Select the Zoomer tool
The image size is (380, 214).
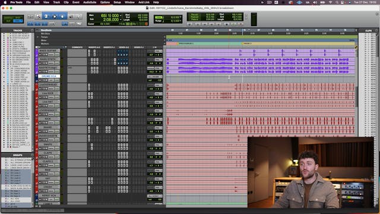tap(38, 17)
